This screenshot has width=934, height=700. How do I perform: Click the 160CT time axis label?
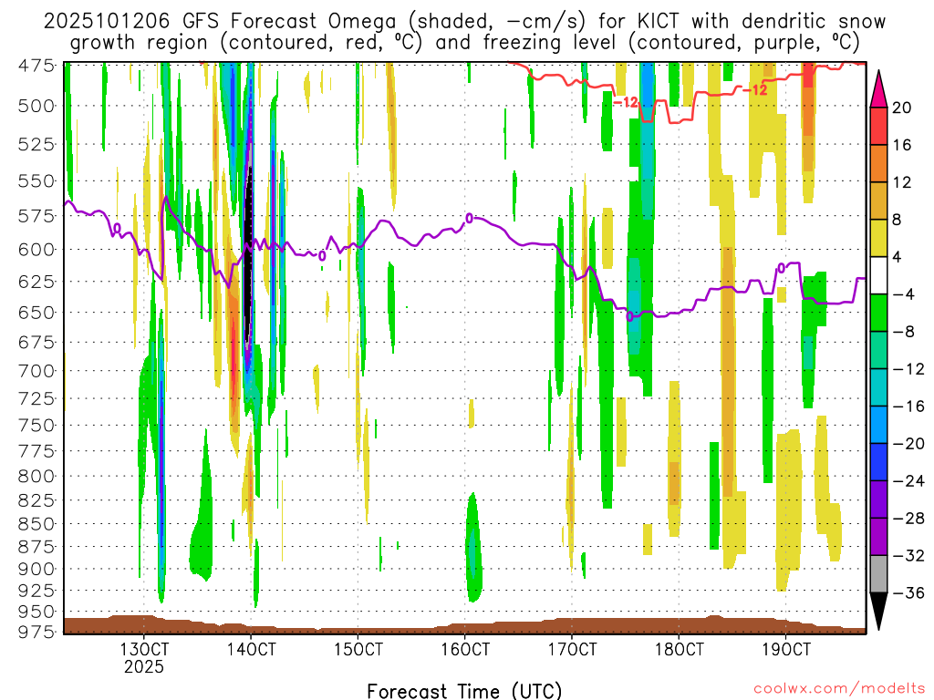(x=465, y=648)
